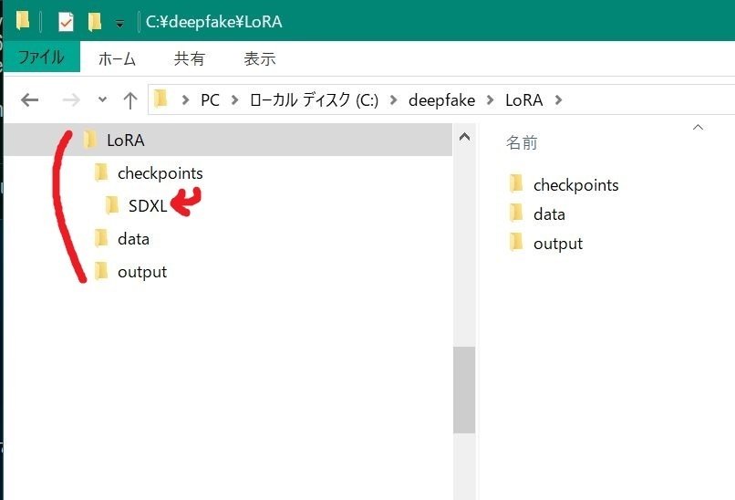Expand the chevron after ローカル ディスク (C:)
Image resolution: width=735 pixels, height=500 pixels.
394,99
